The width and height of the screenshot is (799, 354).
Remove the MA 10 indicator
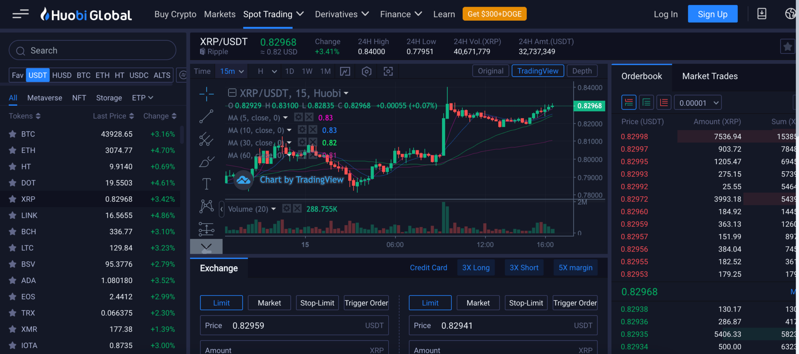[313, 130]
